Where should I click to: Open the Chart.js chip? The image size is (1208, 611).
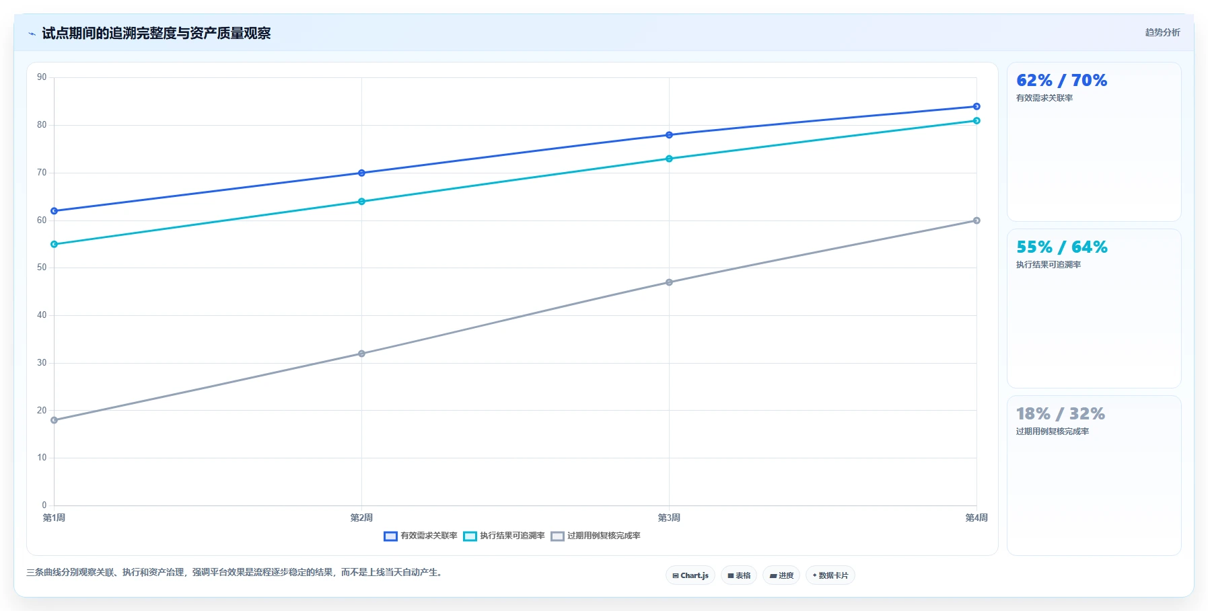[690, 575]
